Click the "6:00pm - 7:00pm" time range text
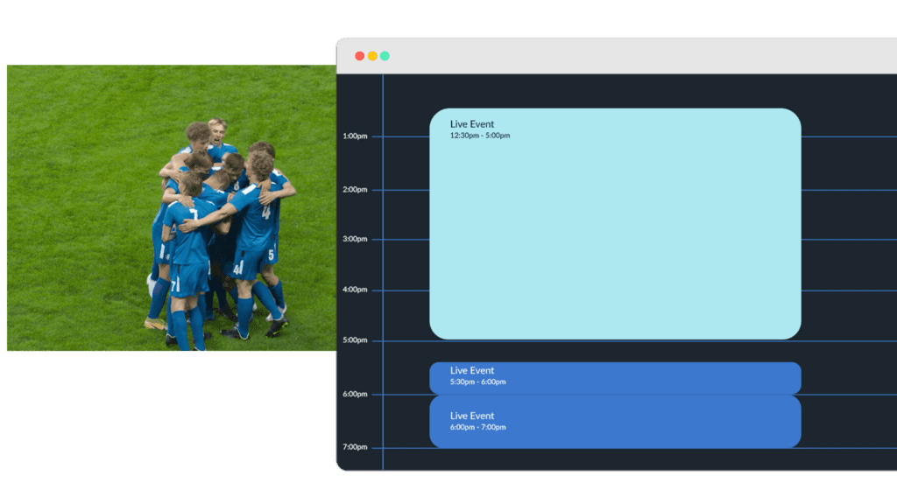The image size is (897, 504). coord(477,427)
